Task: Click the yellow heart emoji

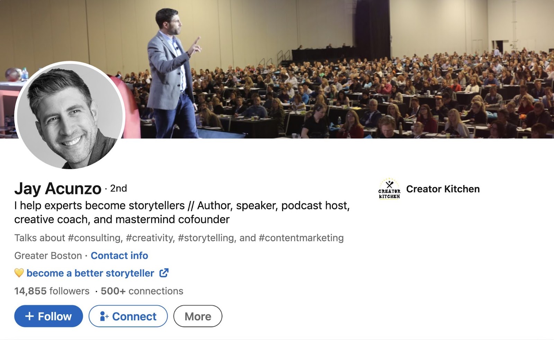Action: [20, 273]
